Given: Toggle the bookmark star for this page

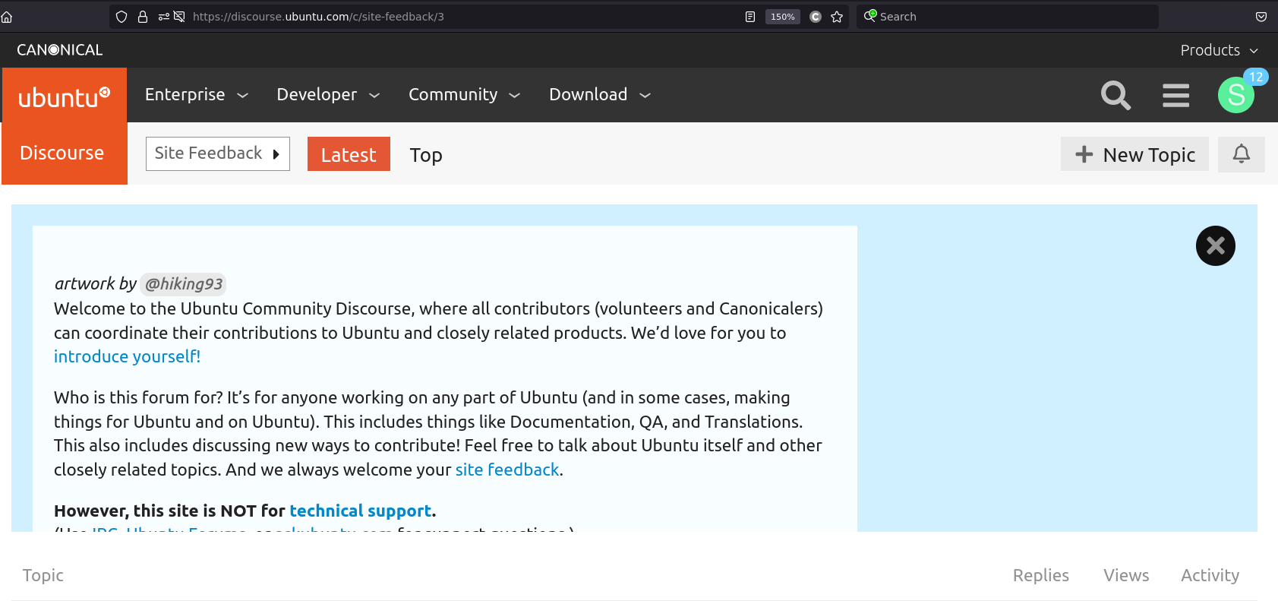Looking at the screenshot, I should click(x=835, y=16).
